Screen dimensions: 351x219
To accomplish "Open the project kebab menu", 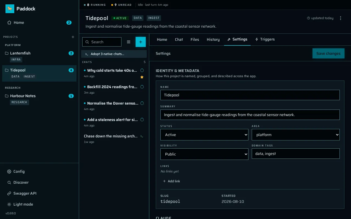I will click(x=341, y=18).
